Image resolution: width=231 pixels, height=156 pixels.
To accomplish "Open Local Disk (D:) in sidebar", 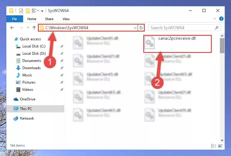I will 31,54.
